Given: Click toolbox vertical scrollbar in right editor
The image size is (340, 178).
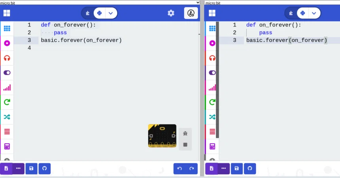Looking at the screenshot, I should [x=217, y=80].
